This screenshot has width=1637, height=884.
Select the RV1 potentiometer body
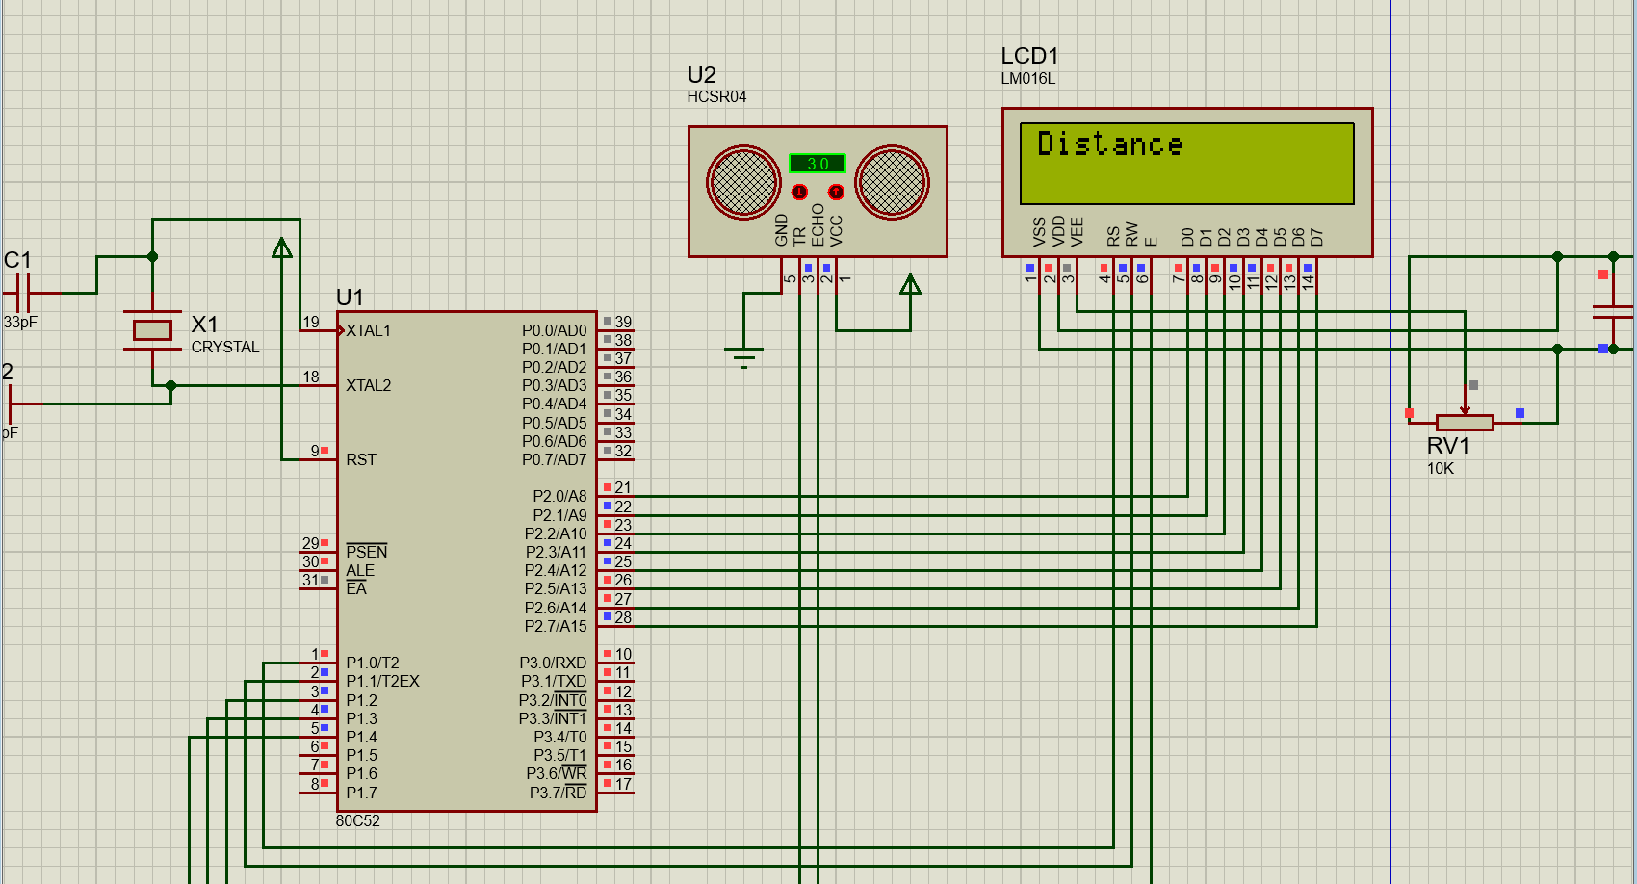click(x=1465, y=422)
